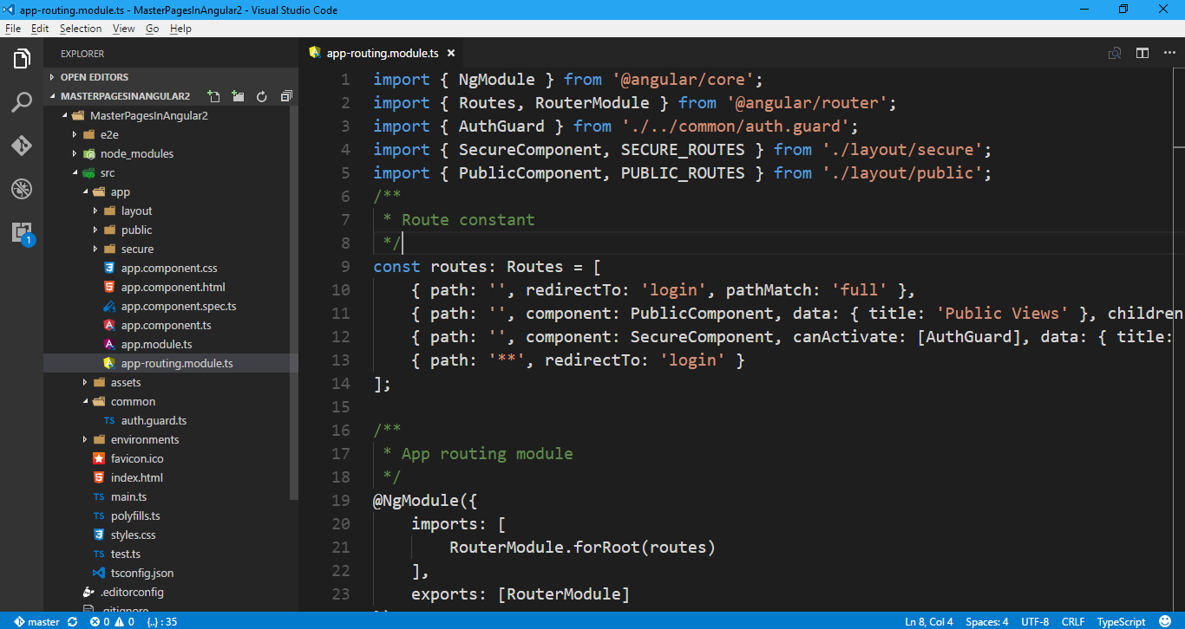Collapse the MASTERPAGESINANGULAR2 section
The height and width of the screenshot is (629, 1185).
pyautogui.click(x=54, y=96)
